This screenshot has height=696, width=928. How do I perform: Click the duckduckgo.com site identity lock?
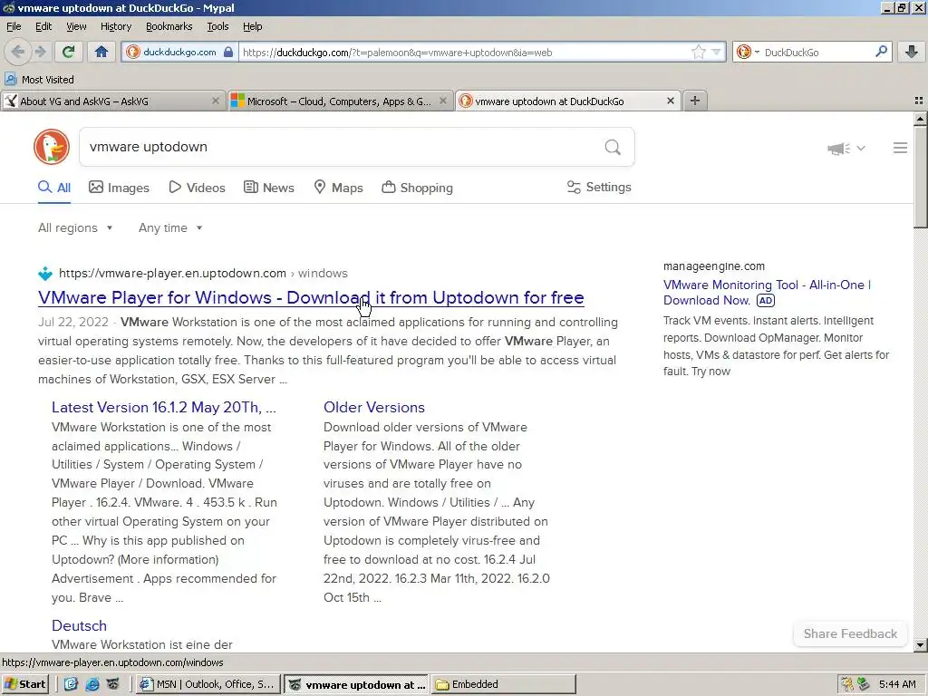pyautogui.click(x=228, y=52)
